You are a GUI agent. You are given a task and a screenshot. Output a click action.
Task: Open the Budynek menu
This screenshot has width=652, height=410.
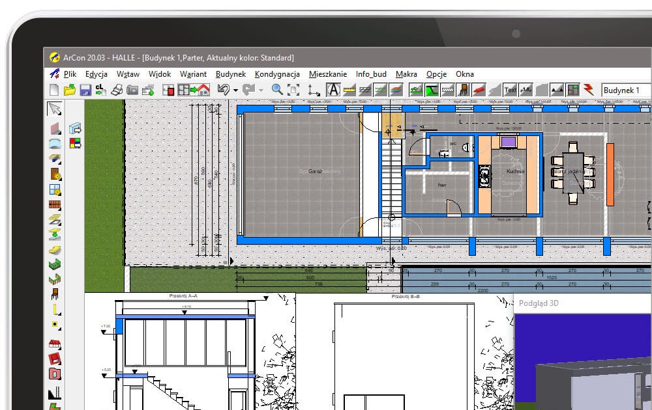(x=231, y=74)
